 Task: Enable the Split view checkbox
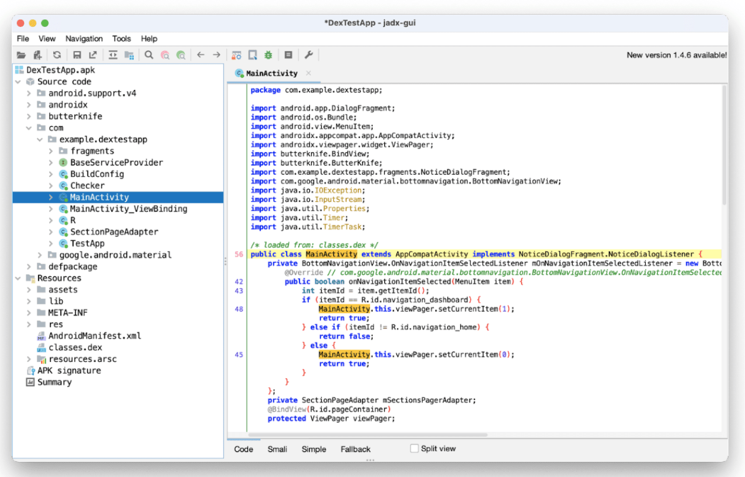(415, 448)
